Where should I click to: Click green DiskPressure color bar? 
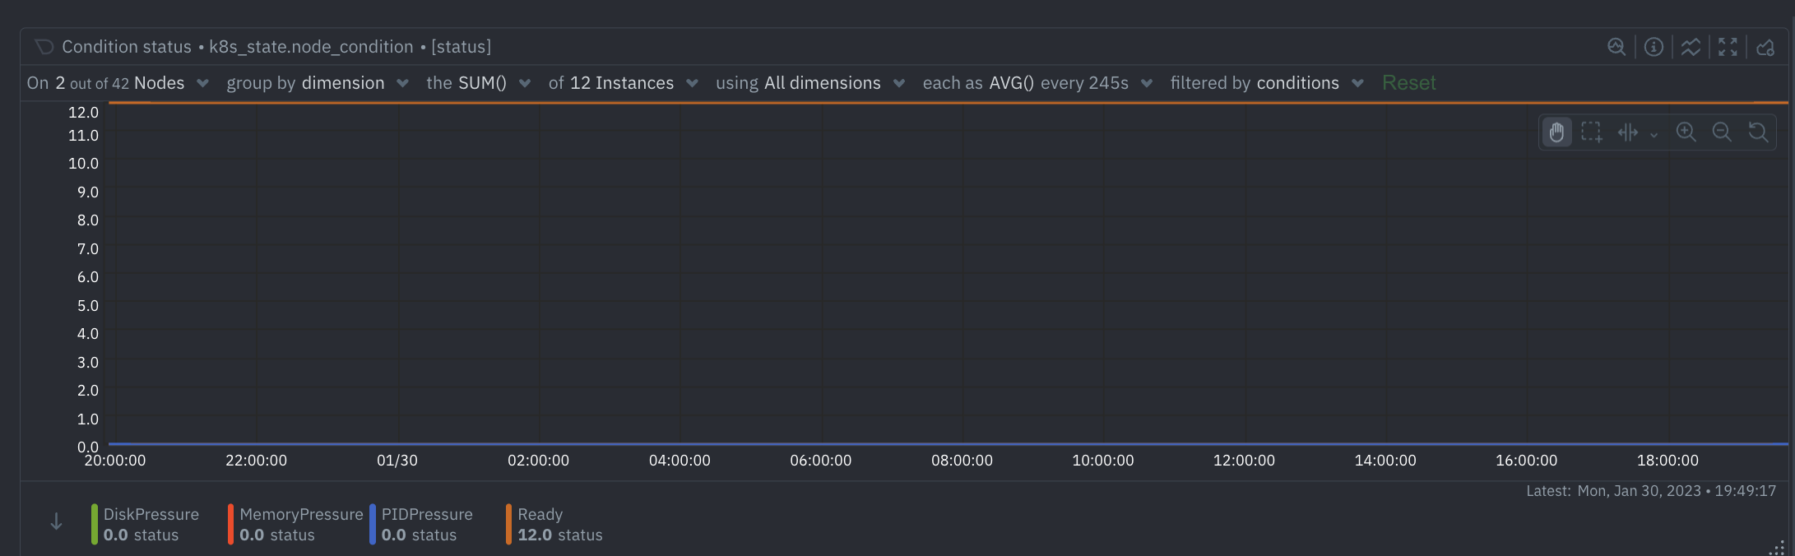pos(95,524)
